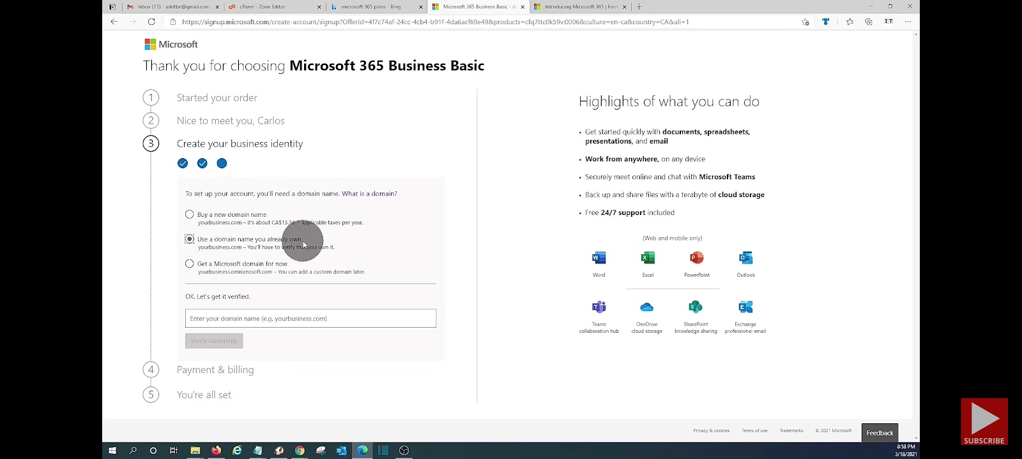Click the Verify ownership button
The width and height of the screenshot is (1022, 459).
(214, 340)
